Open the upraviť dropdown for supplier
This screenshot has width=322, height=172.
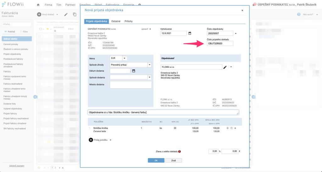click(150, 29)
